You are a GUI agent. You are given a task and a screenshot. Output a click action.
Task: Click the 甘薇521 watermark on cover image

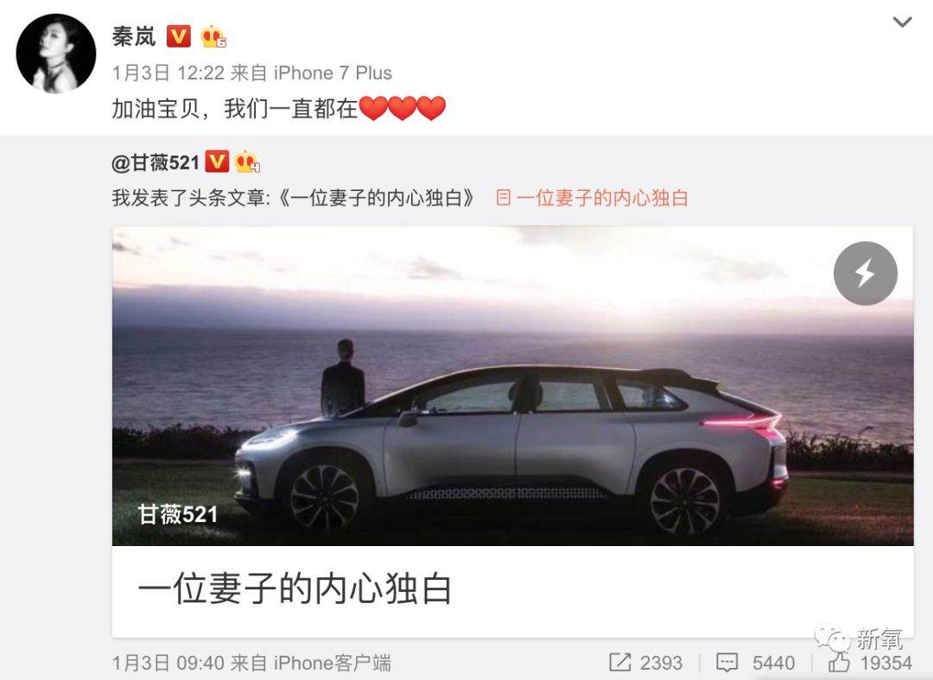pos(178,514)
